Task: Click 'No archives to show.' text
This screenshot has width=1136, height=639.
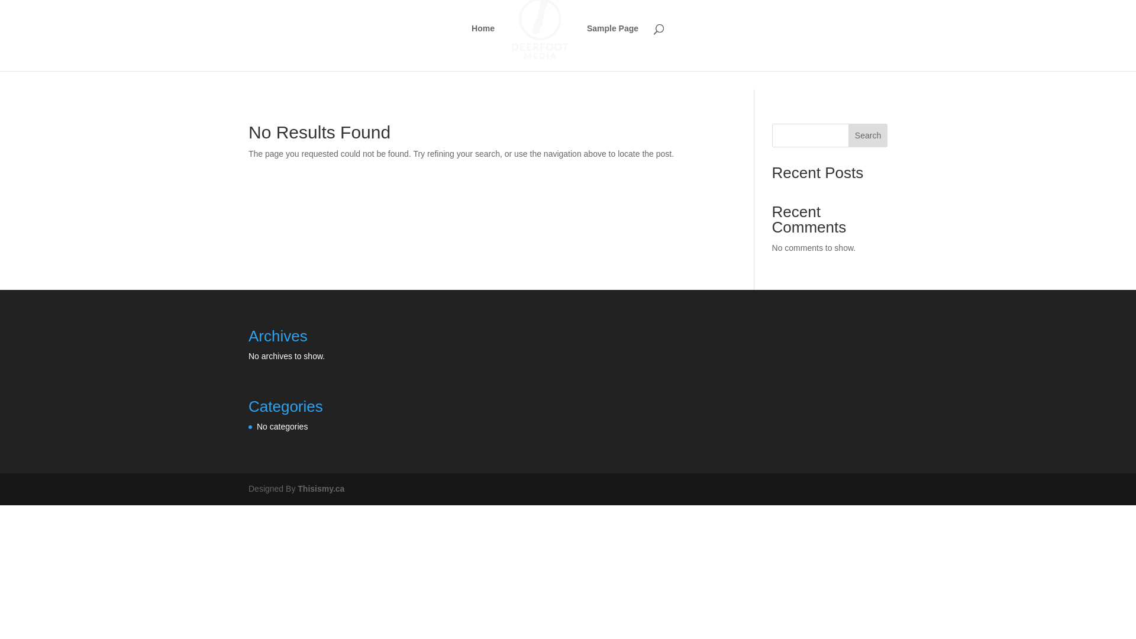Action: pos(286,356)
